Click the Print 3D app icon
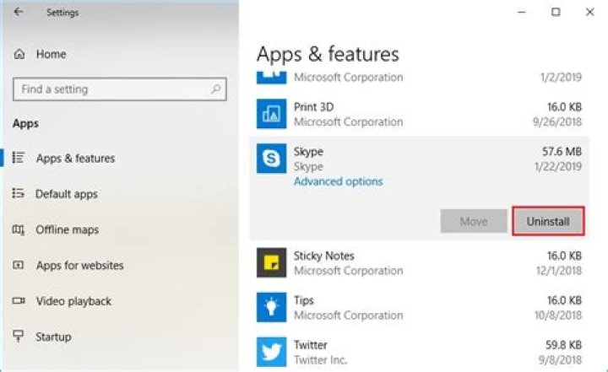This screenshot has height=372, width=608. point(271,114)
